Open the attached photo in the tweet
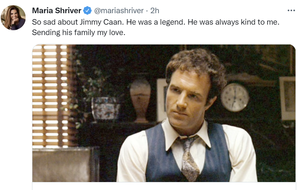299x190 pixels. click(164, 113)
